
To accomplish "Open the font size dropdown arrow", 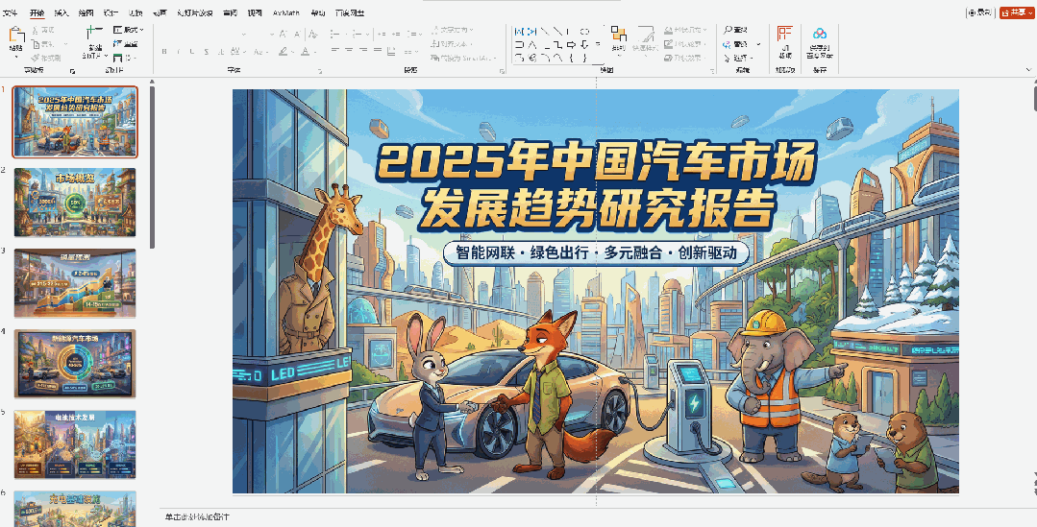I will (272, 34).
